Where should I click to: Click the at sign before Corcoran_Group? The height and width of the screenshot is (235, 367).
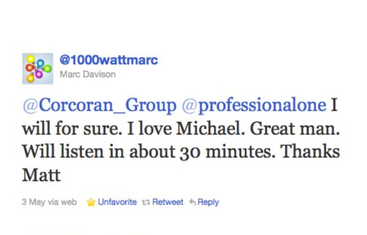pos(30,106)
